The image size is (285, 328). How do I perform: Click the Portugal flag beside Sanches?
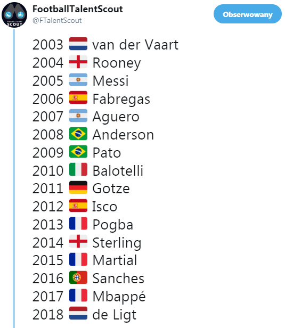pyautogui.click(x=78, y=277)
